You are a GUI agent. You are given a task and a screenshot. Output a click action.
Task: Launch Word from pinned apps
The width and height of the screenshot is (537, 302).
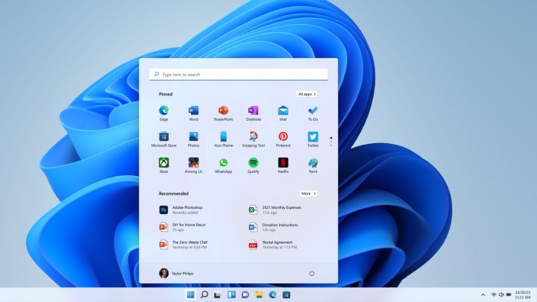click(193, 113)
